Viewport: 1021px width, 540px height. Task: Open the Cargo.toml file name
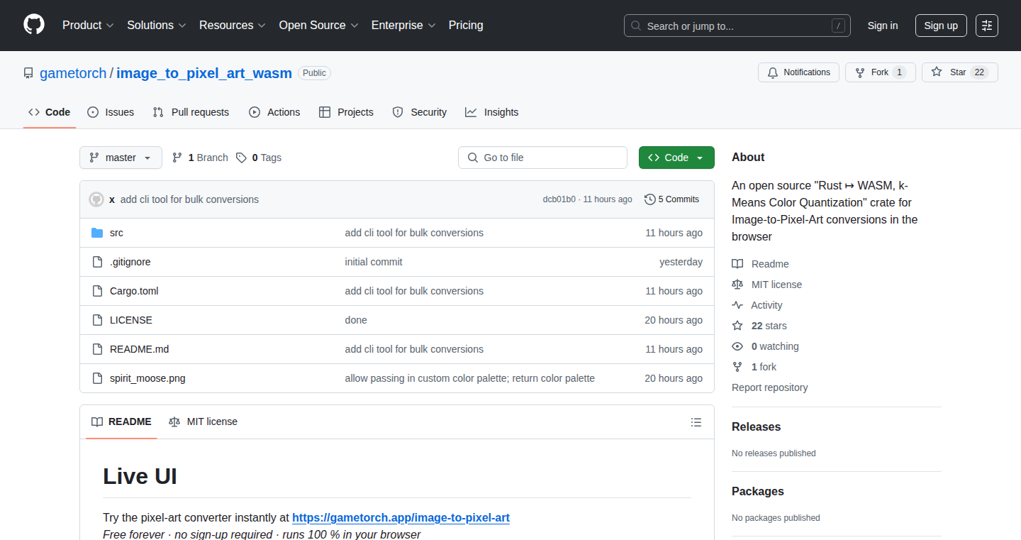pyautogui.click(x=134, y=291)
